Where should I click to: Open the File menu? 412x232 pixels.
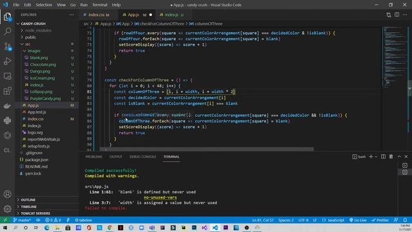pos(16,5)
